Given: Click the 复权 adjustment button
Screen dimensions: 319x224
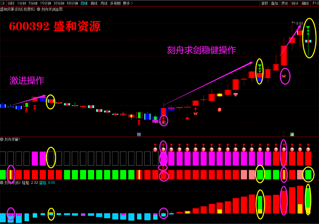Looking at the screenshot, I should point(265,3).
